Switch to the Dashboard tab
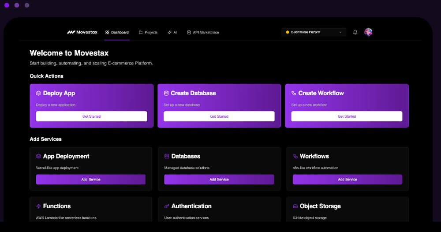 [x=117, y=33]
